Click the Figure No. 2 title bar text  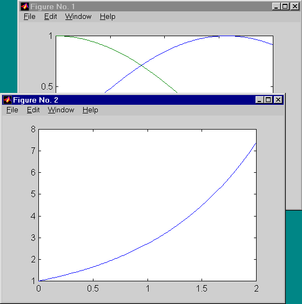coord(36,100)
